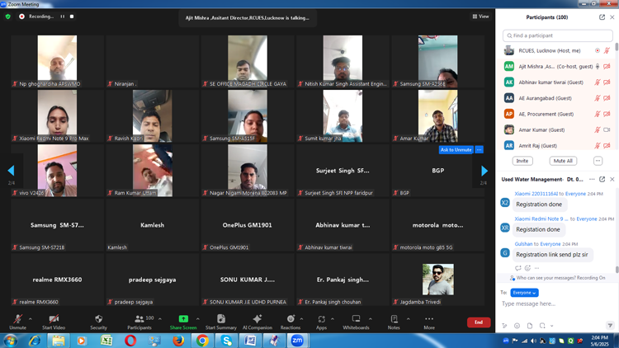Reply to Gulshan's message icon
The height and width of the screenshot is (348, 619).
pyautogui.click(x=518, y=268)
